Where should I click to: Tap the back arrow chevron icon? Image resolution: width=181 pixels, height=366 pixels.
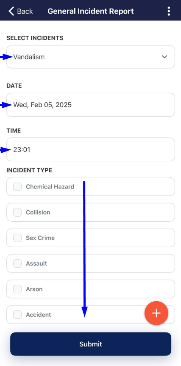[x=11, y=11]
